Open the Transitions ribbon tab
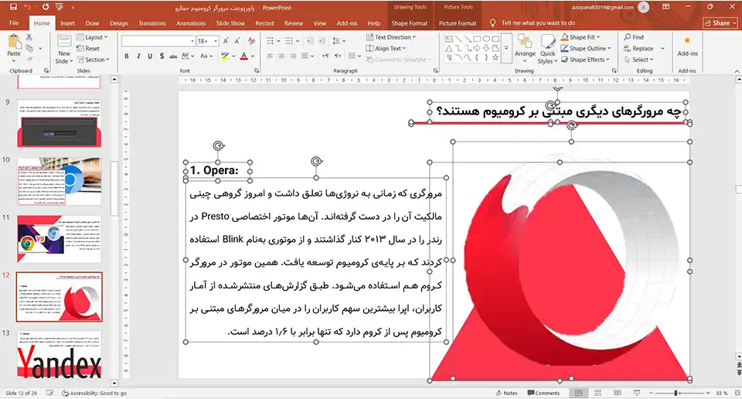742x399 pixels. 152,23
